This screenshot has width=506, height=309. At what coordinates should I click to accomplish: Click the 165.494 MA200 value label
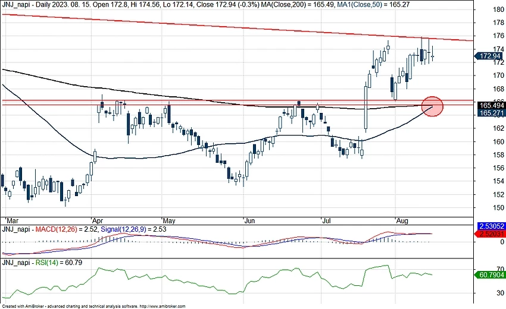pos(492,105)
